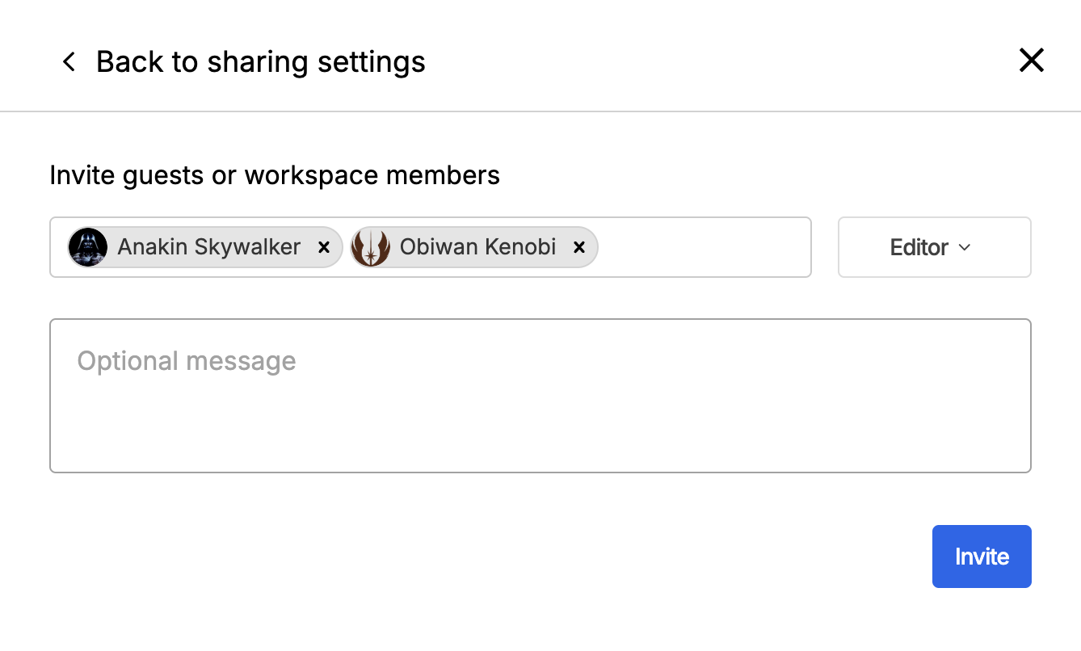The width and height of the screenshot is (1081, 651).
Task: Select the Anakin Skywalker name chip
Action: (208, 247)
